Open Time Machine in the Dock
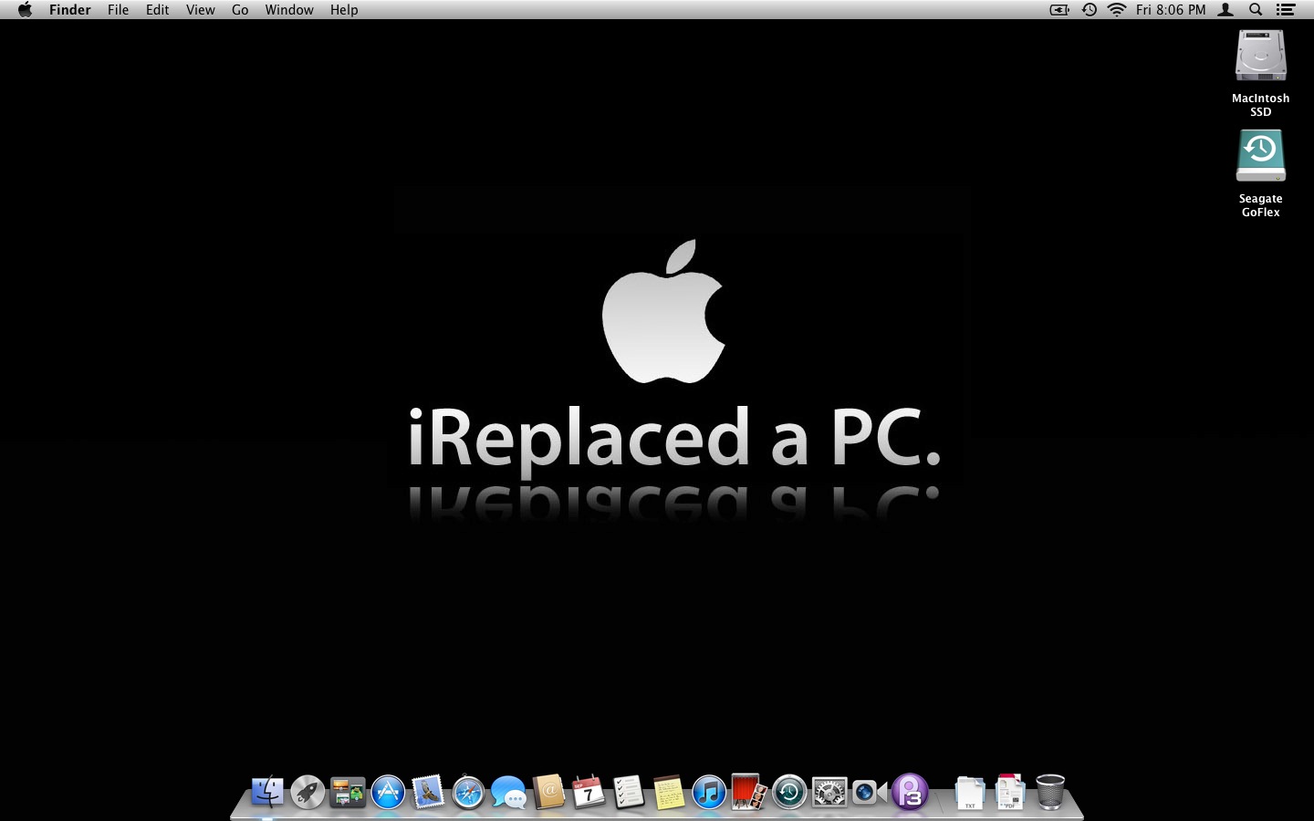Viewport: 1314px width, 821px height. 789,792
